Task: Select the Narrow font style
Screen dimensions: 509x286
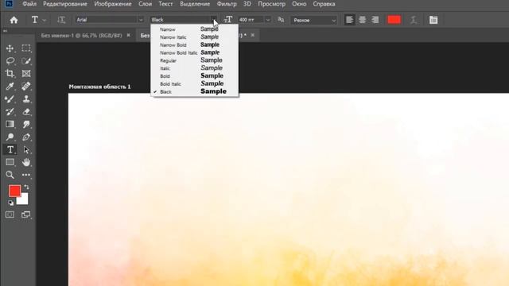Action: tap(194, 29)
